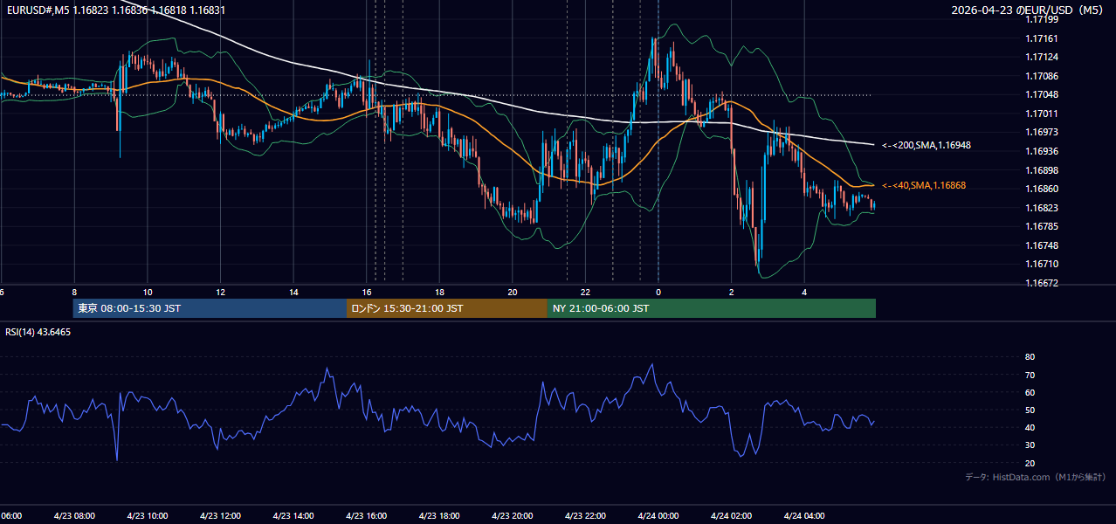The image size is (1116, 524).
Task: Click the RSI(14) 43.6465 indicator label
Action: click(x=38, y=332)
